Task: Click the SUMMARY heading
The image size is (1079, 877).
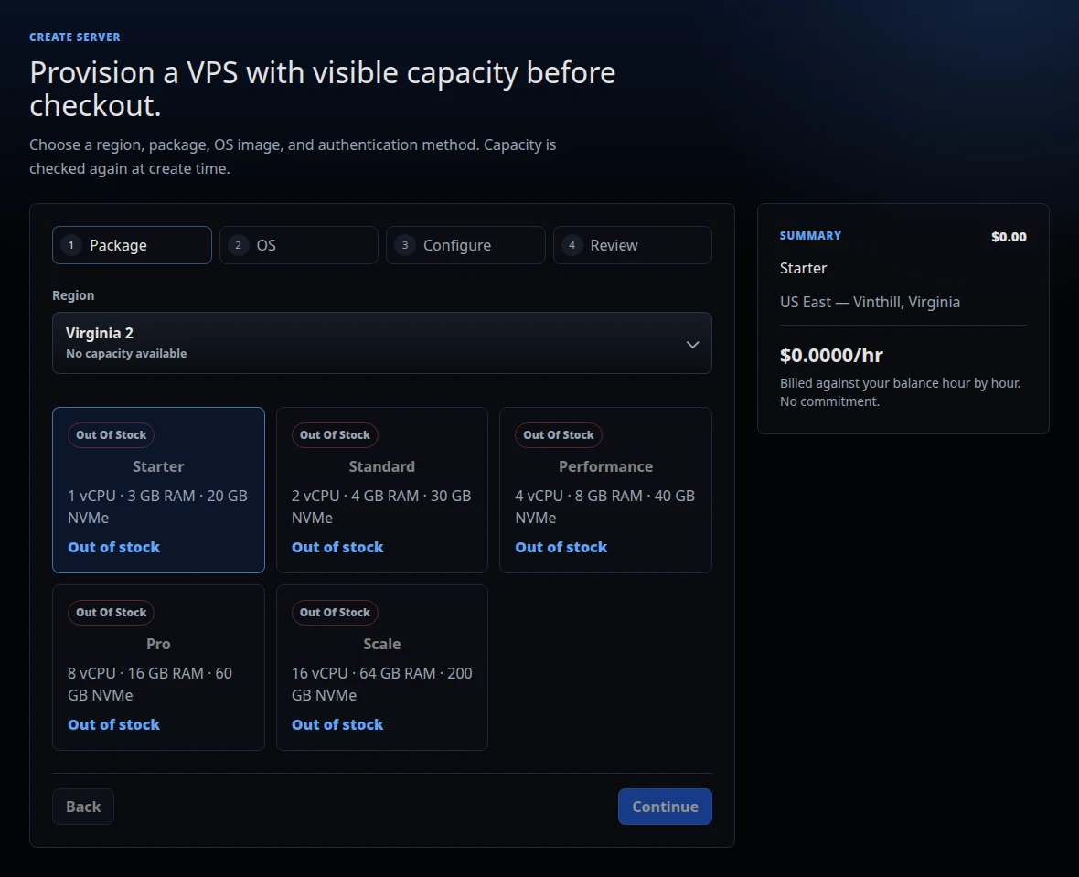Action: 810,235
